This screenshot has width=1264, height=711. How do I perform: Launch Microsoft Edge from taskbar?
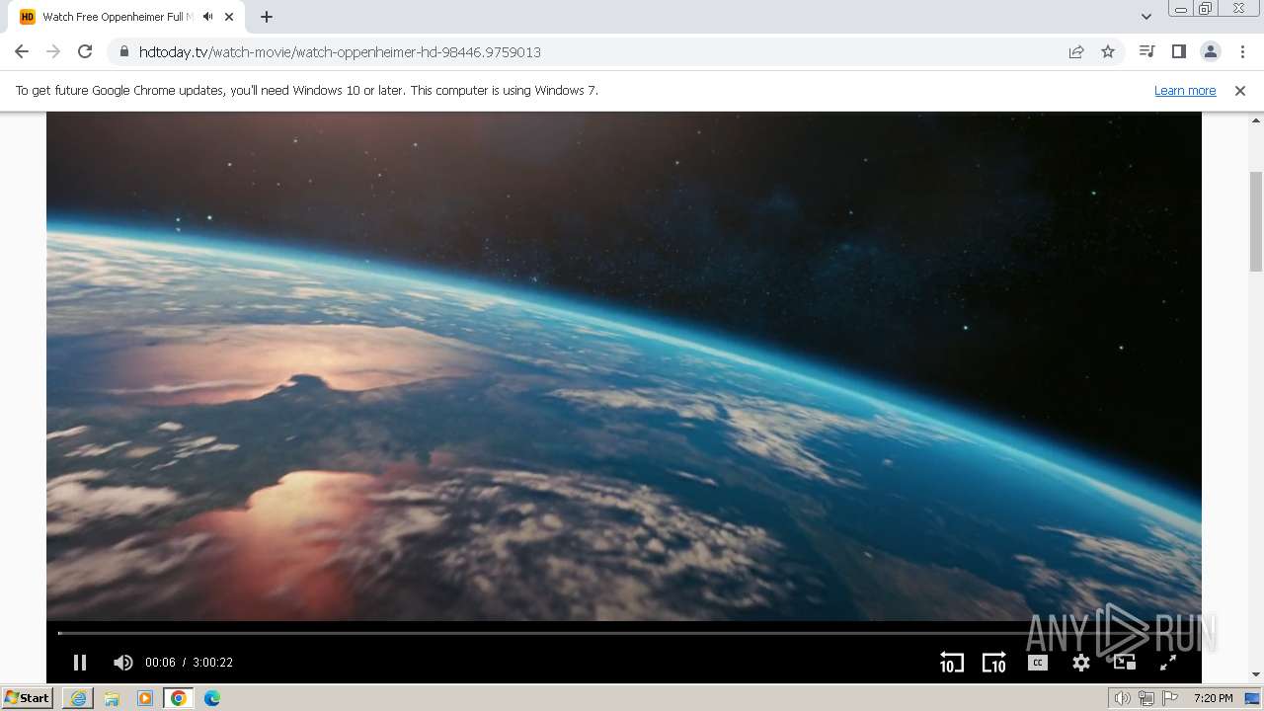point(212,698)
